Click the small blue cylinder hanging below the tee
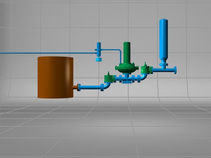Viewport: 211px width, 158px height. click(x=98, y=60)
